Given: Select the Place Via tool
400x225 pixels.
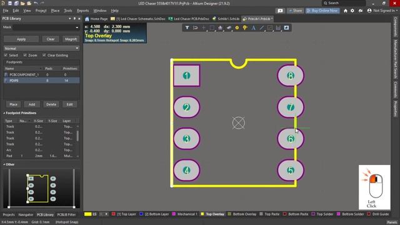Looking at the screenshot, I should [245, 27].
